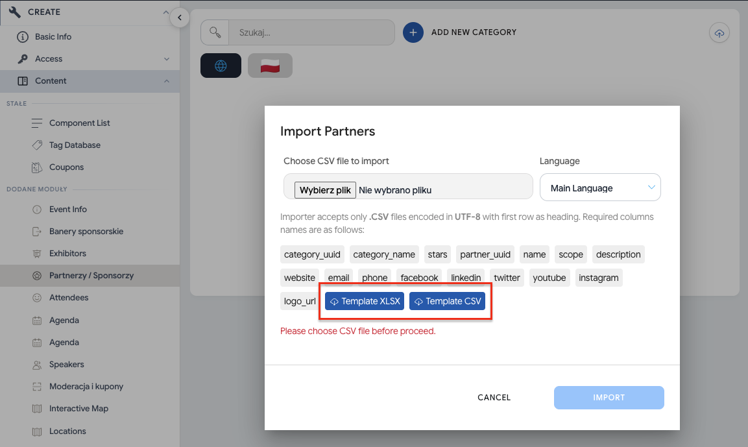Image resolution: width=748 pixels, height=447 pixels.
Task: Click the Content book icon
Action: [23, 81]
